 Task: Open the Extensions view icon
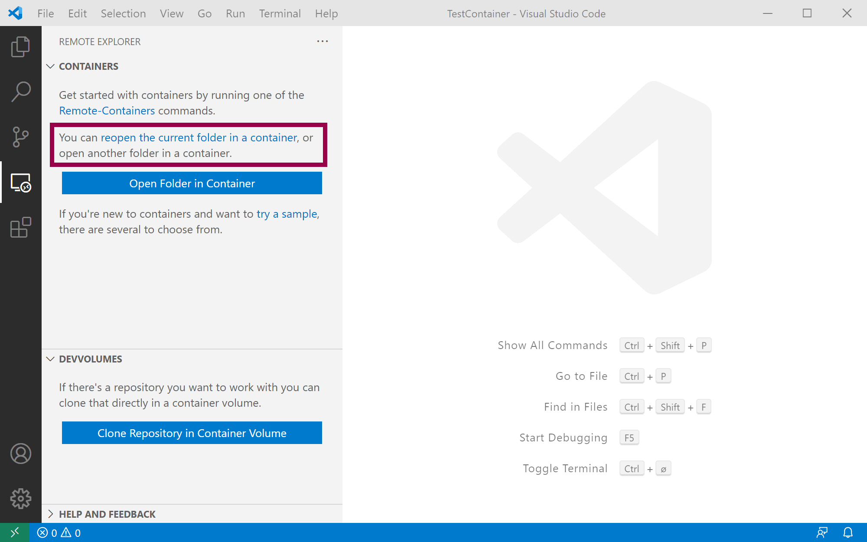20,227
